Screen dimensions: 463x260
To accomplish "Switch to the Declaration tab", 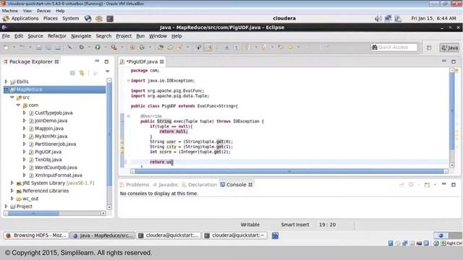I will pyautogui.click(x=200, y=185).
